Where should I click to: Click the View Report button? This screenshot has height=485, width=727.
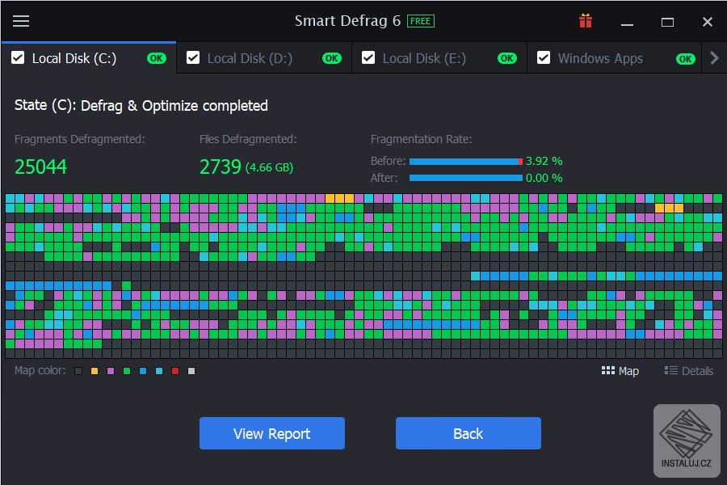(x=272, y=433)
